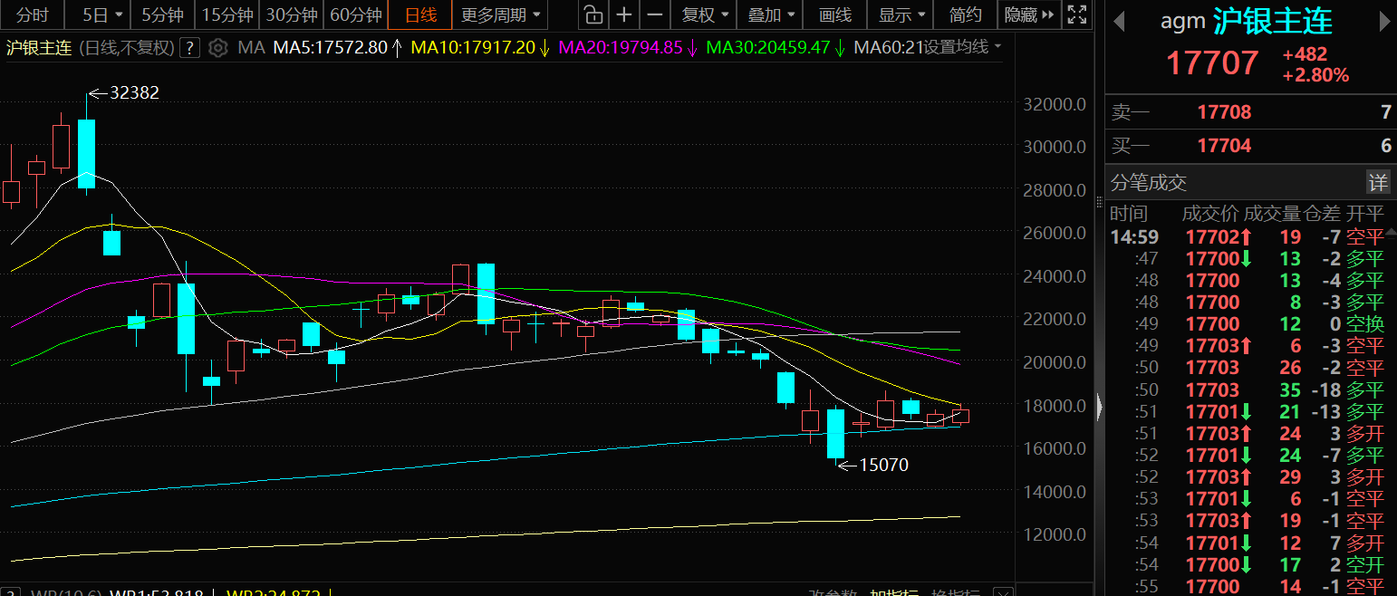Enter fullscreen chart view with the expand icon
Image resolution: width=1397 pixels, height=596 pixels.
pos(1076,14)
